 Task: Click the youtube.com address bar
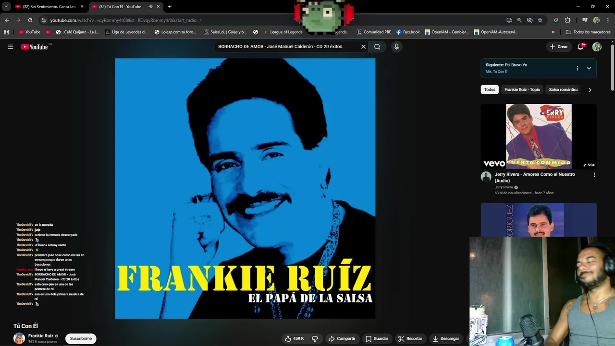coord(269,20)
